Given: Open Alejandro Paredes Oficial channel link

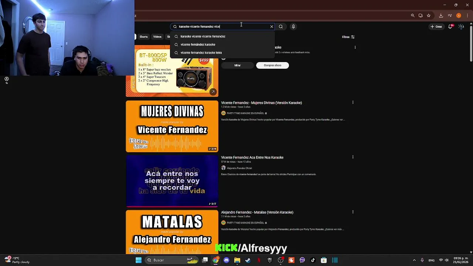Looking at the screenshot, I should [x=239, y=168].
